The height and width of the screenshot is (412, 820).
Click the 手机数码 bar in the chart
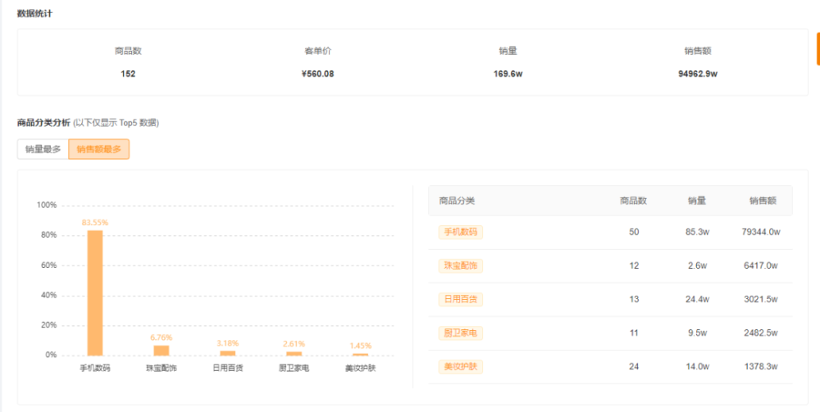(95, 293)
